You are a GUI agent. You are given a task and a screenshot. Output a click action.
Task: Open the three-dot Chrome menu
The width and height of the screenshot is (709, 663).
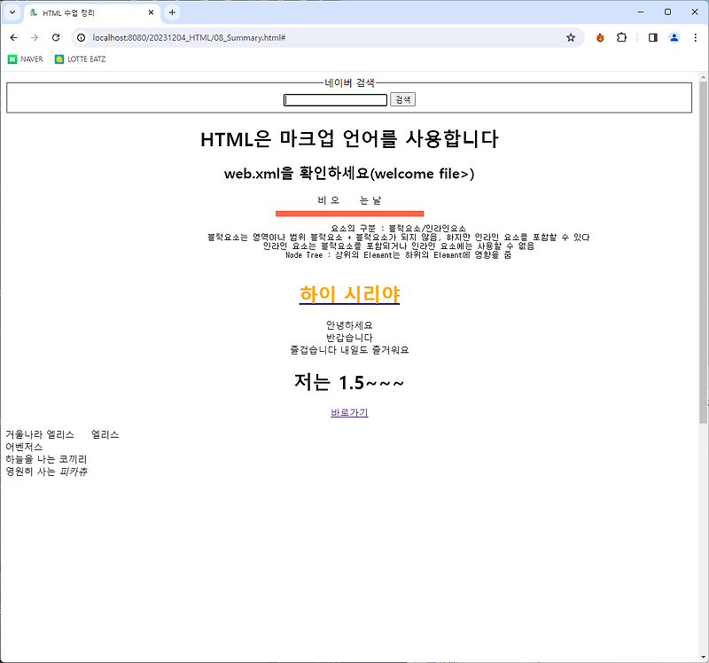click(x=697, y=39)
